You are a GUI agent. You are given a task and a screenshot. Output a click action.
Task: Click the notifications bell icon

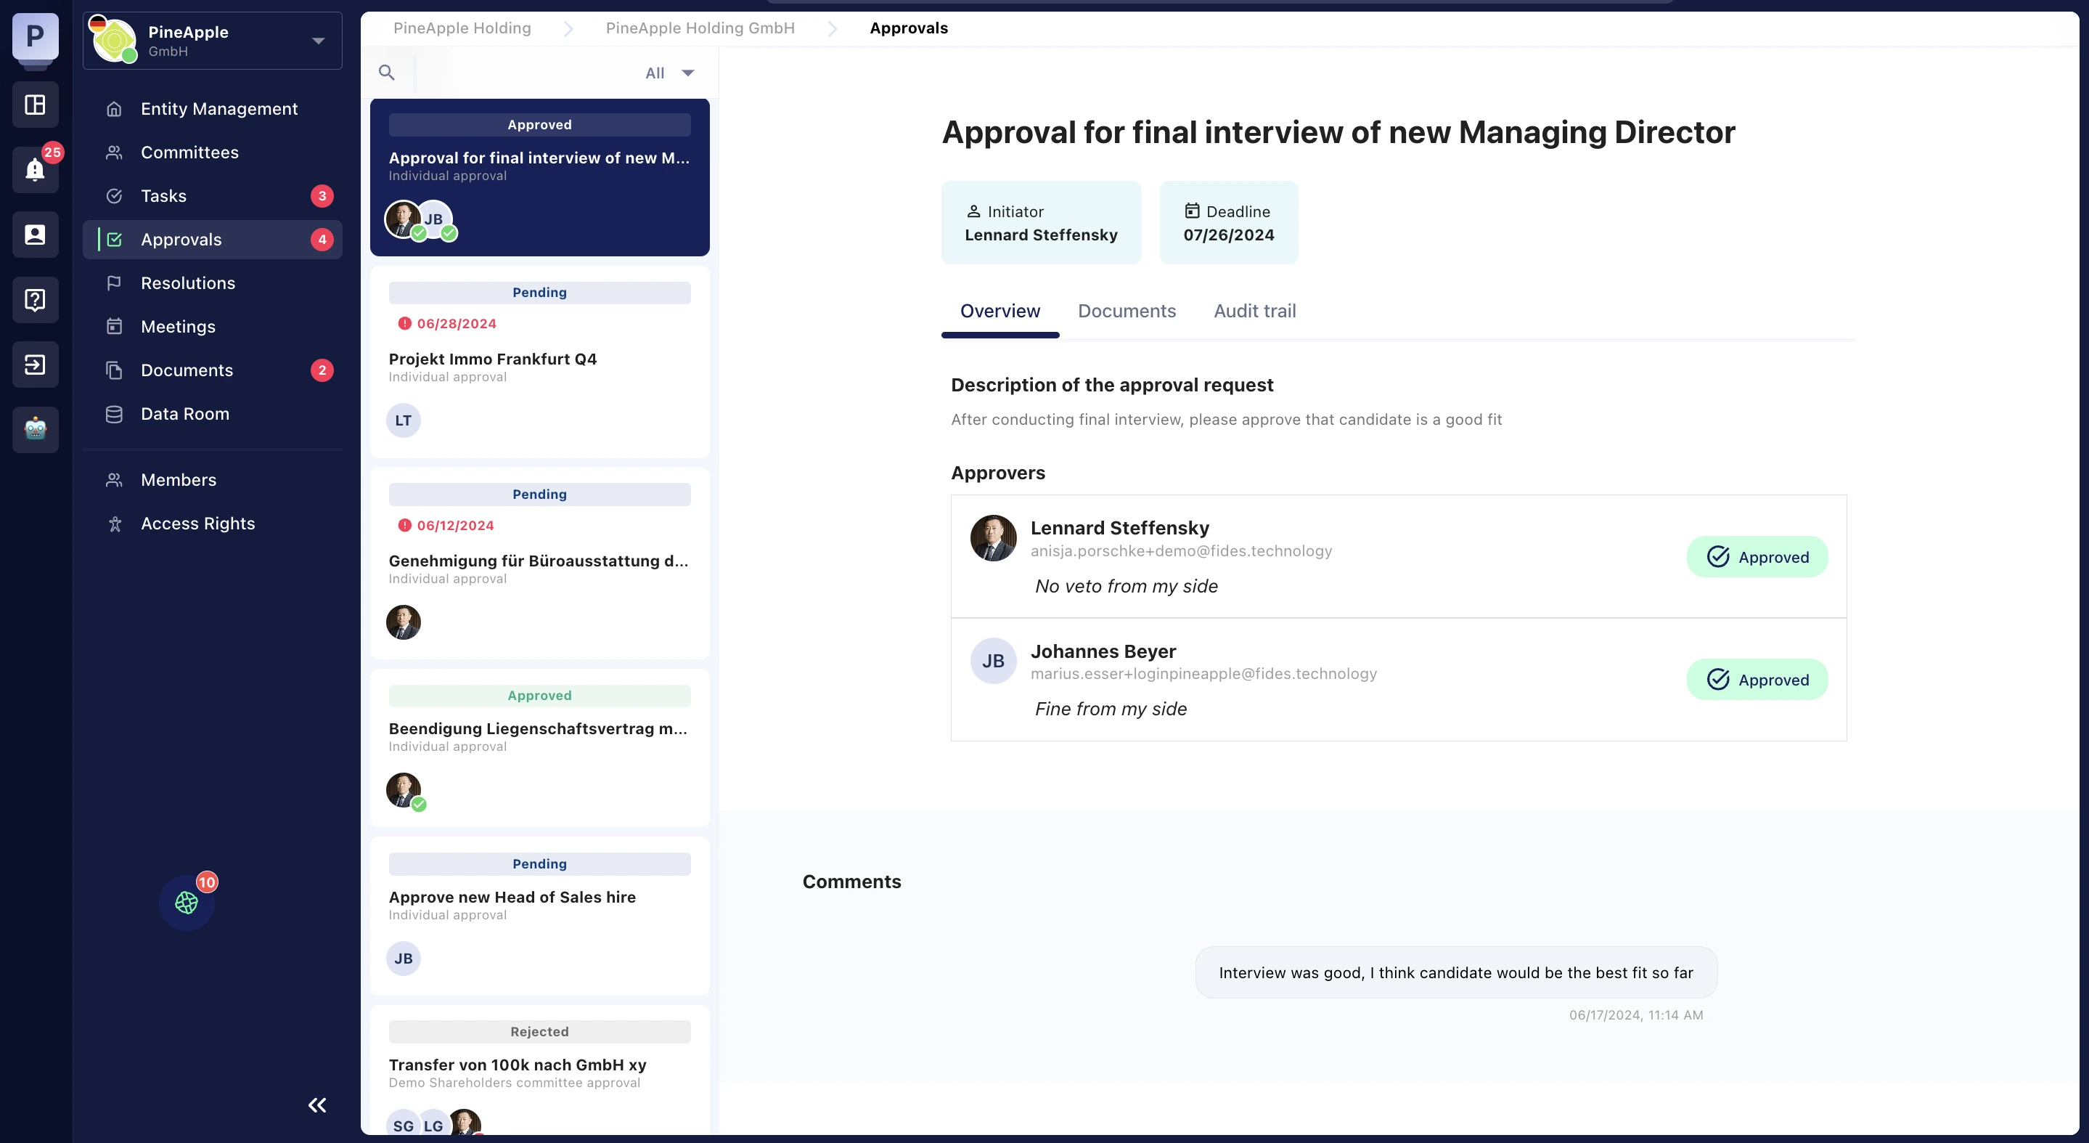pyautogui.click(x=35, y=169)
